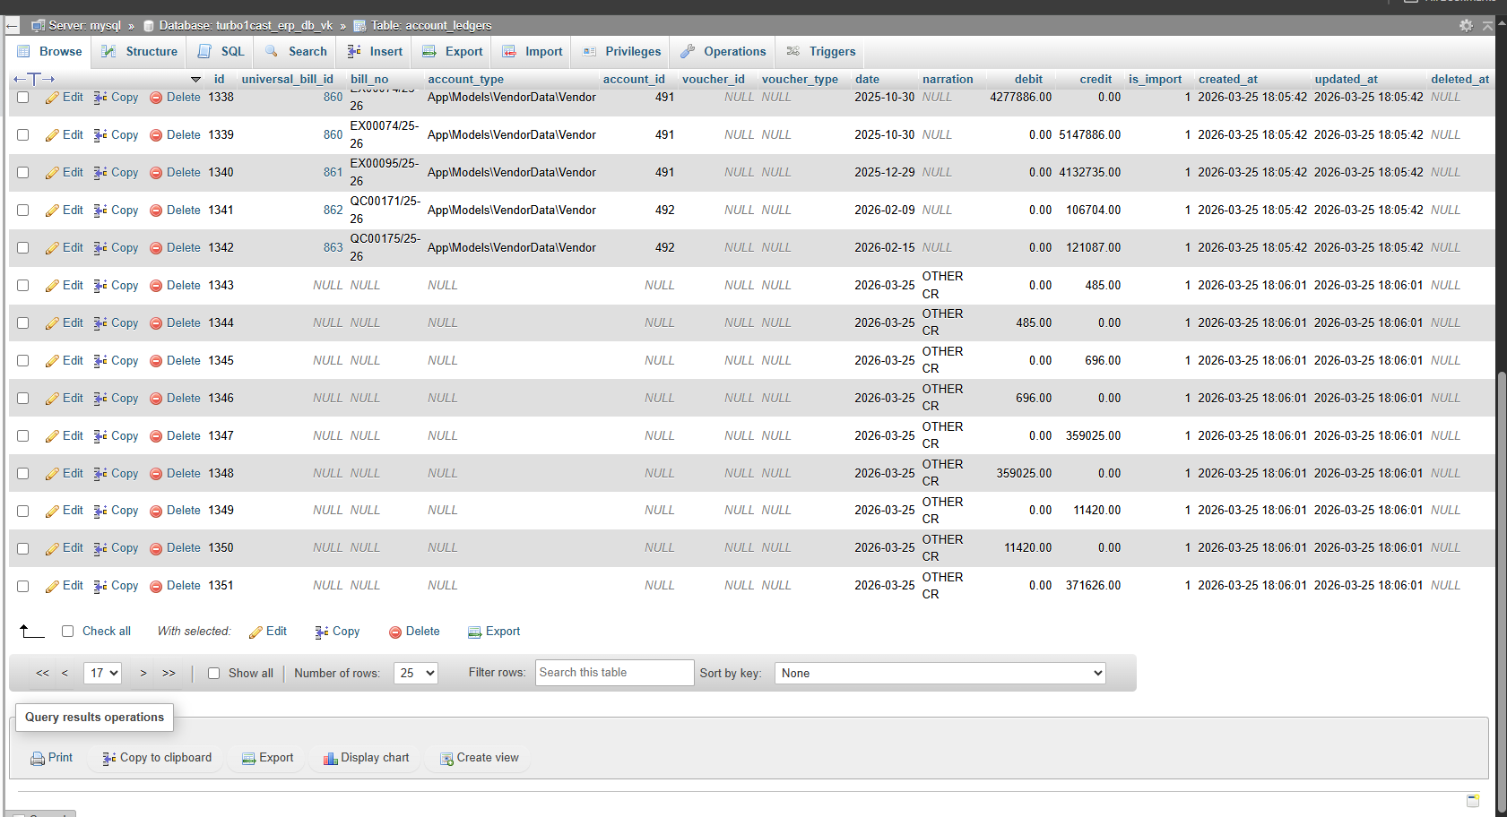This screenshot has height=817, width=1507.
Task: Expand the Sort by key dropdown
Action: 940,673
